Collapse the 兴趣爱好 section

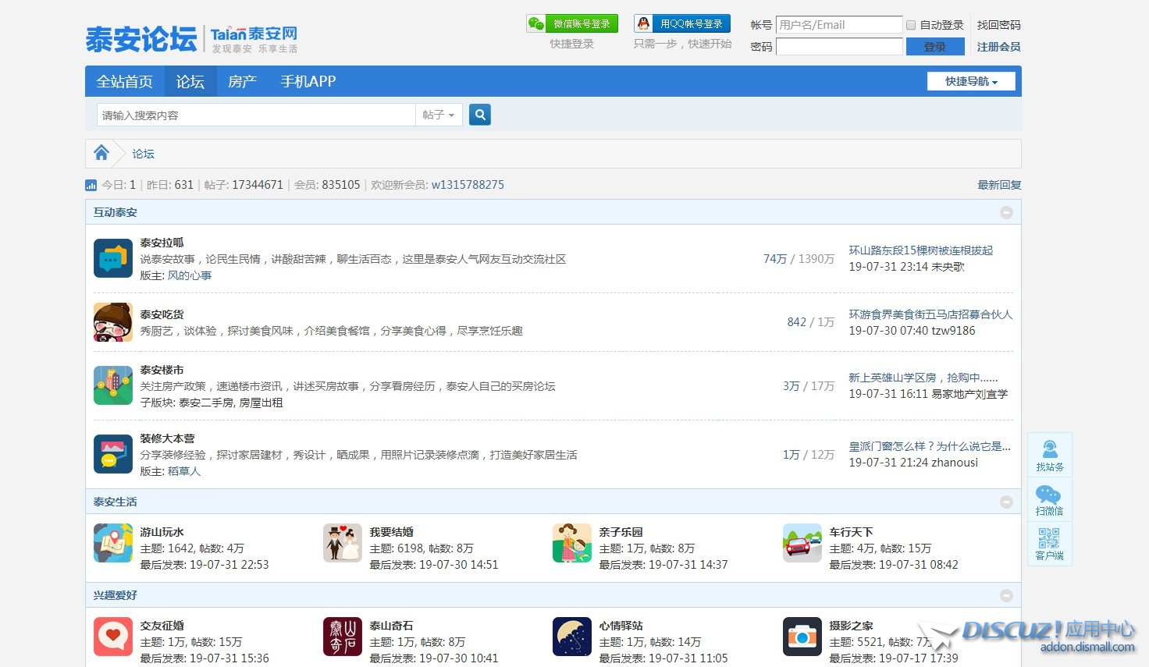(x=1006, y=595)
